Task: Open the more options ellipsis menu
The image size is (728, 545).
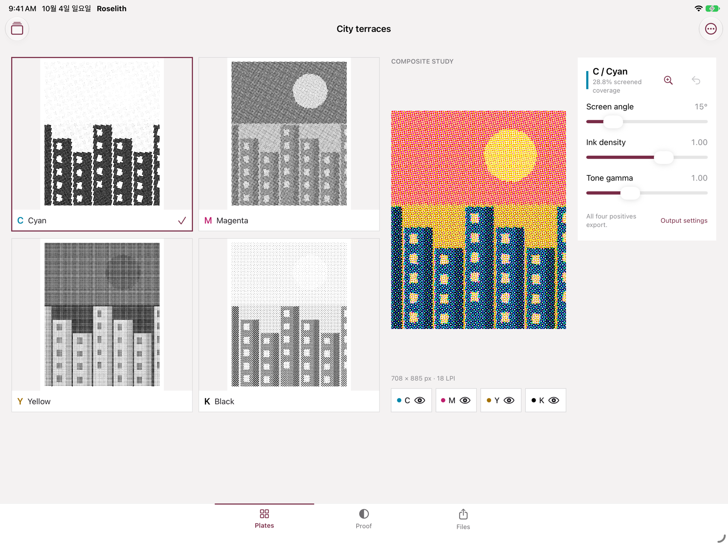Action: 710,29
